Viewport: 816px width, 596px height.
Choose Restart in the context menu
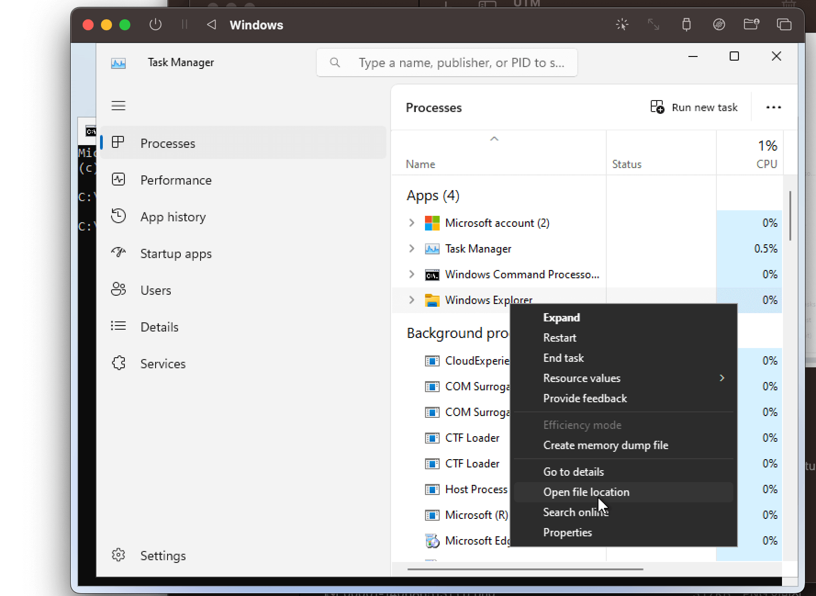(623, 338)
